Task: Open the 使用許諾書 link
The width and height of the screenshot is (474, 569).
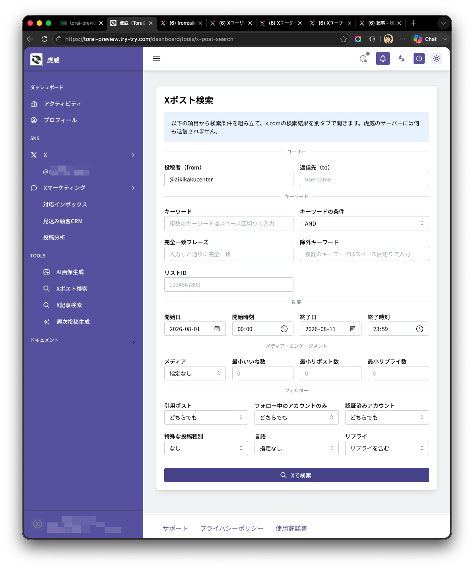Action: [291, 528]
